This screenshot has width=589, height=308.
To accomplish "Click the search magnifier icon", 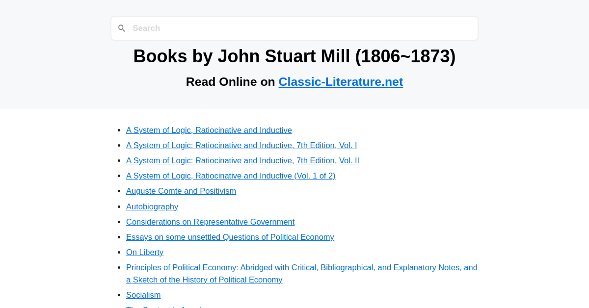I will (x=122, y=28).
